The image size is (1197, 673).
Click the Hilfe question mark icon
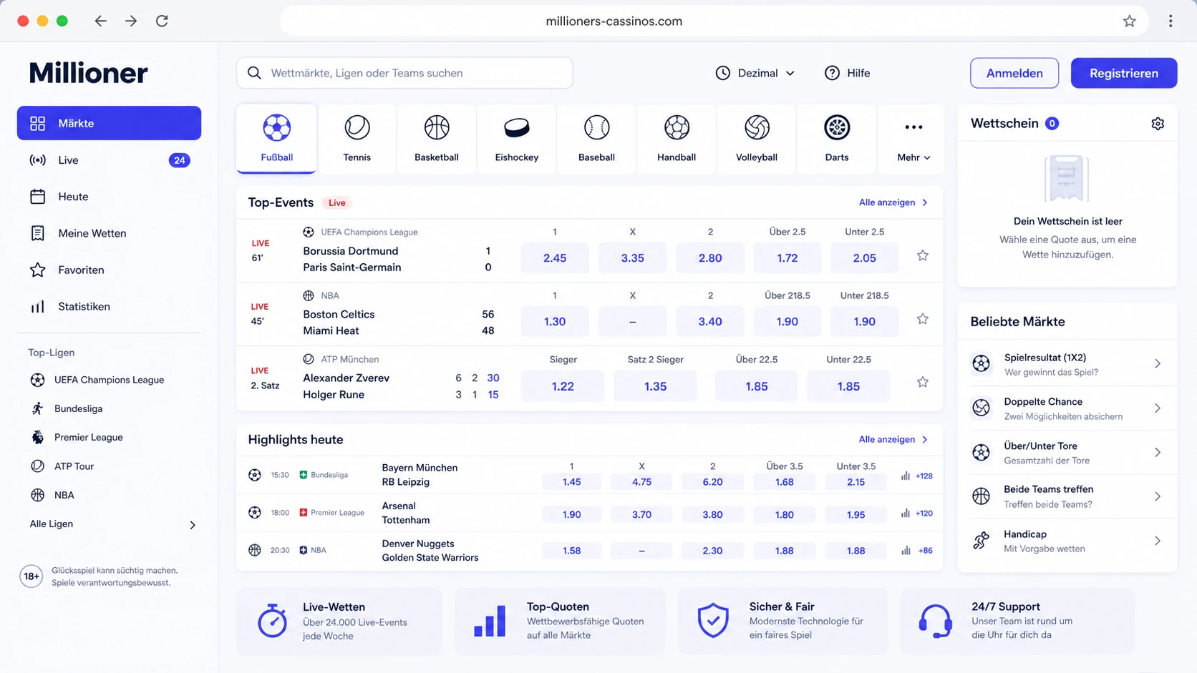click(832, 73)
